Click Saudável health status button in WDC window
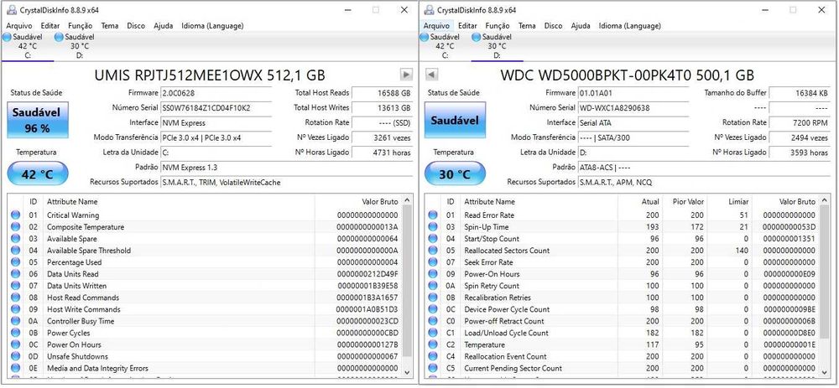 point(456,121)
